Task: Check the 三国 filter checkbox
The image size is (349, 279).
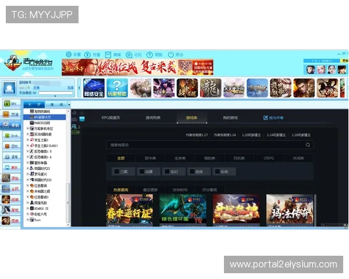Action: pyautogui.click(x=116, y=171)
